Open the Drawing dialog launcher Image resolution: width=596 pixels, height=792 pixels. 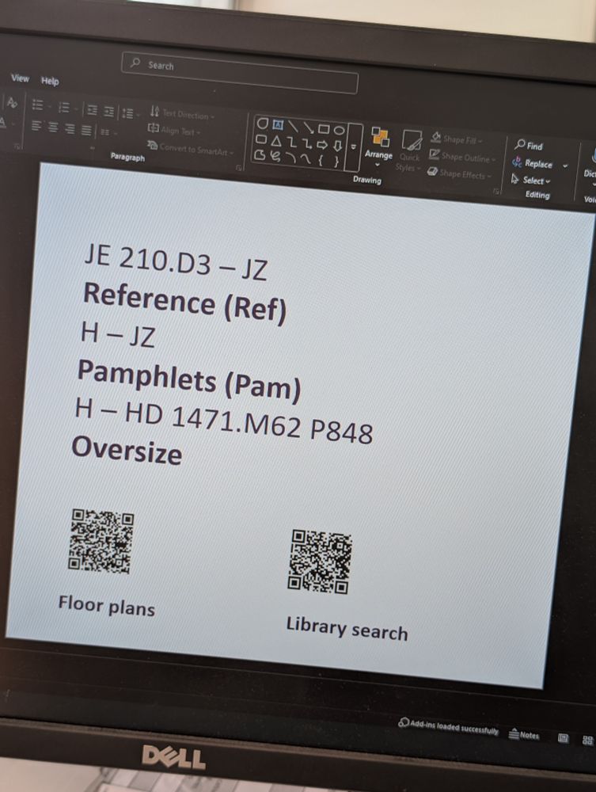pos(496,192)
